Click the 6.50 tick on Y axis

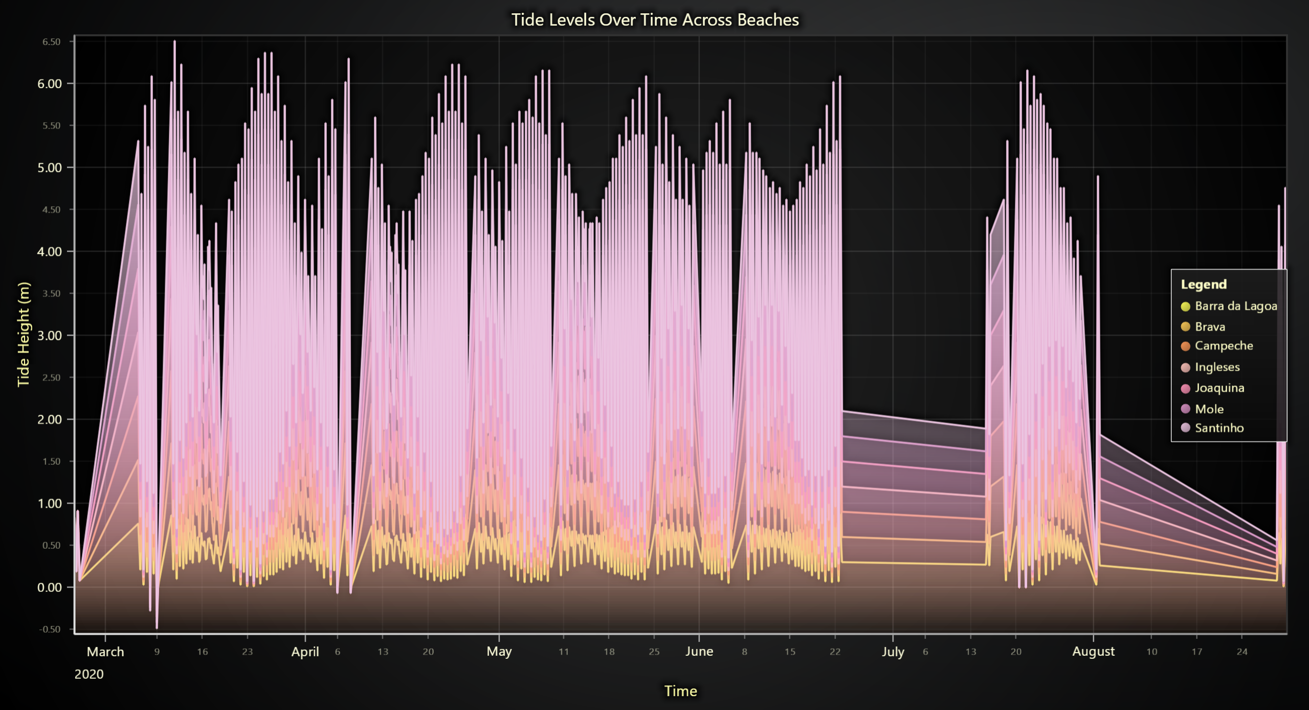click(51, 42)
